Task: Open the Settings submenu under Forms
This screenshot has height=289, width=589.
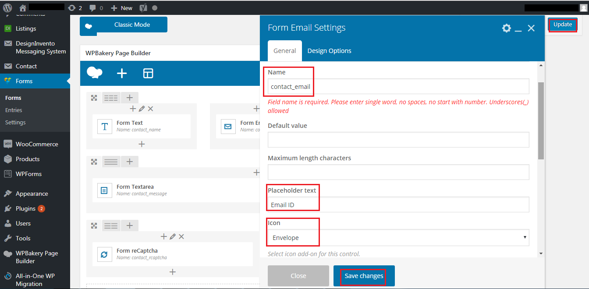Action: tap(15, 122)
